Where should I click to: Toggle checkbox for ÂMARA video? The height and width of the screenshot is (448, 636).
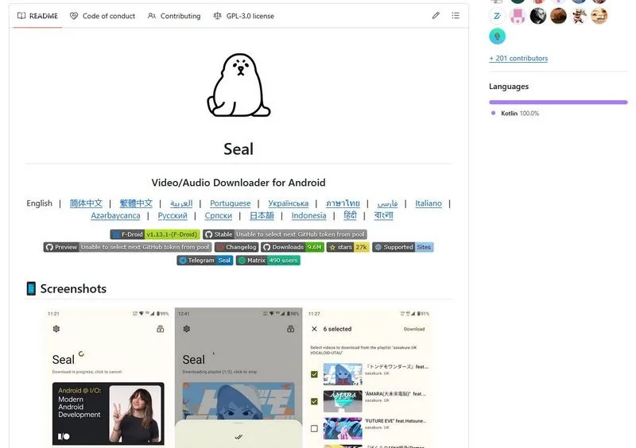(314, 401)
